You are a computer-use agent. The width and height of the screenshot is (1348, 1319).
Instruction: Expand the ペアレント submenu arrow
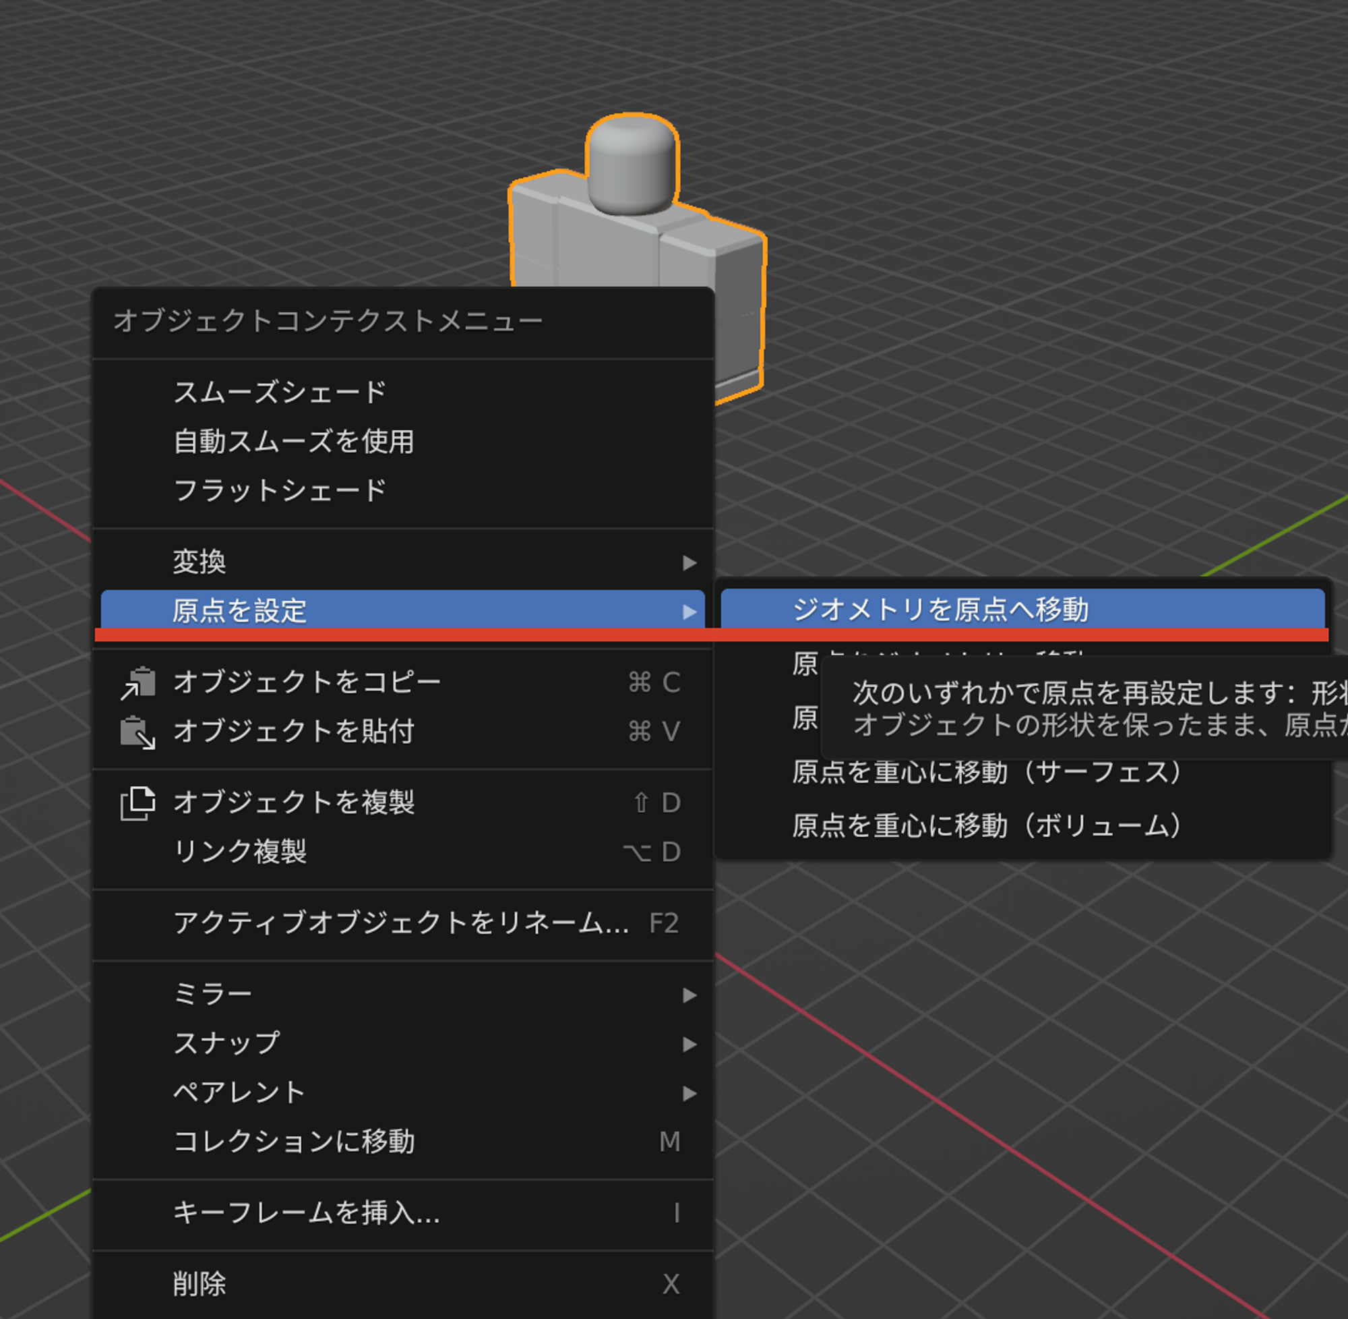pyautogui.click(x=689, y=1093)
